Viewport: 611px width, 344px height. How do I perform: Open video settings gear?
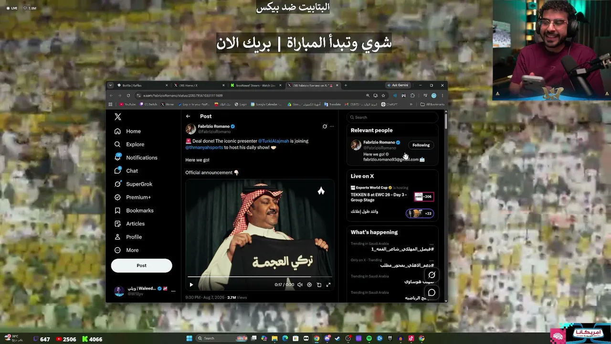[309, 285]
